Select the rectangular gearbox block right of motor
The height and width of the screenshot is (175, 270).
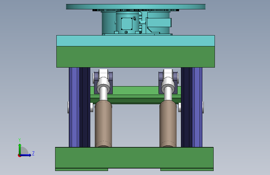159,22
